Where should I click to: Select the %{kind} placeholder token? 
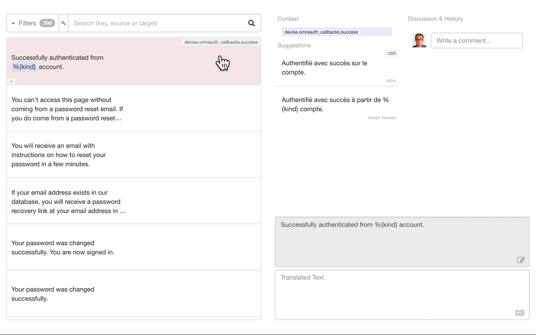23,67
